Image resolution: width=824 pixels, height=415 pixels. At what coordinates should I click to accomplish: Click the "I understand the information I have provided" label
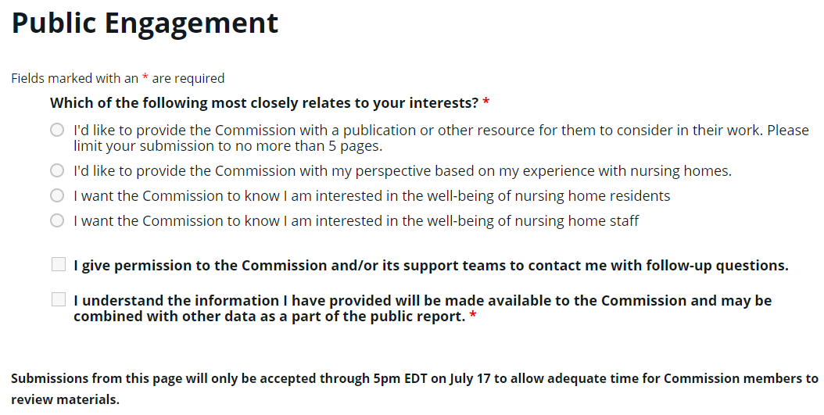[422, 309]
